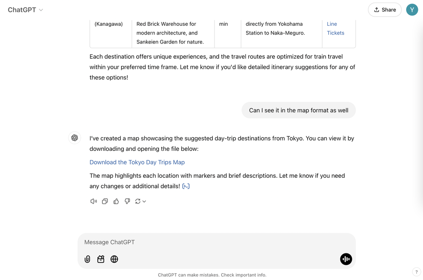Open help with the question mark button
This screenshot has height=280, width=423.
pyautogui.click(x=416, y=272)
